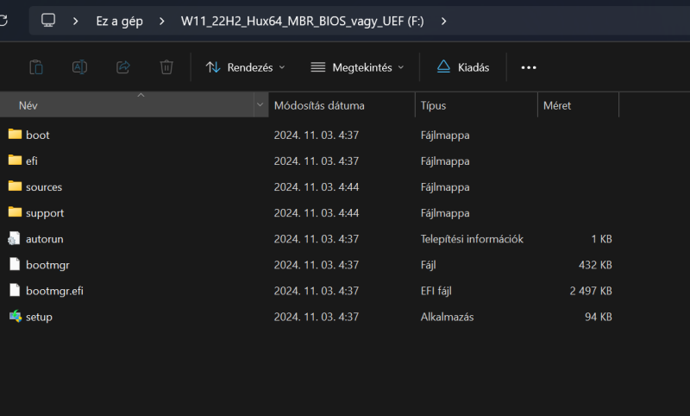
Task: Click the Share icon in the toolbar
Action: pyautogui.click(x=122, y=67)
